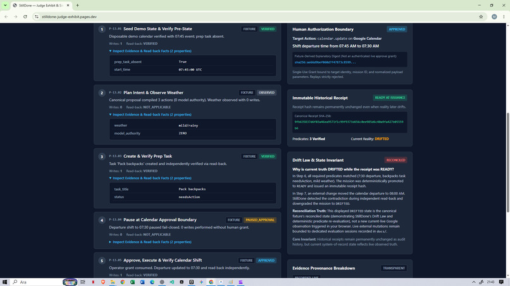Reload the StillDone page
The height and width of the screenshot is (286, 510).
tap(25, 16)
